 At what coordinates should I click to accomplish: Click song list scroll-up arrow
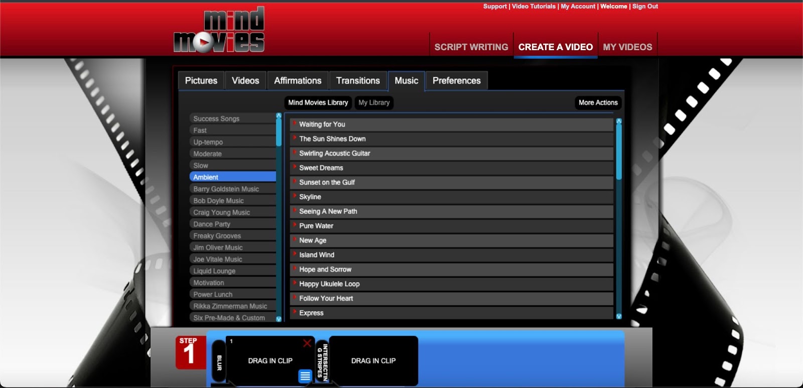pyautogui.click(x=619, y=121)
